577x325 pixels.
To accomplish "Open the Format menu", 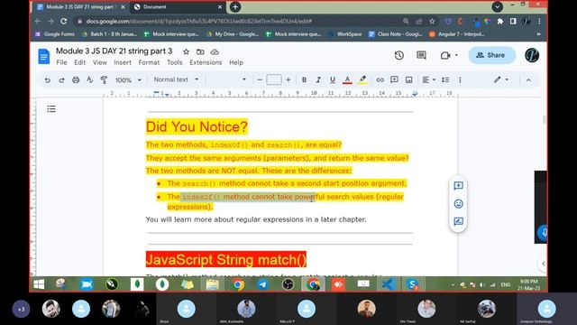I will click(149, 62).
